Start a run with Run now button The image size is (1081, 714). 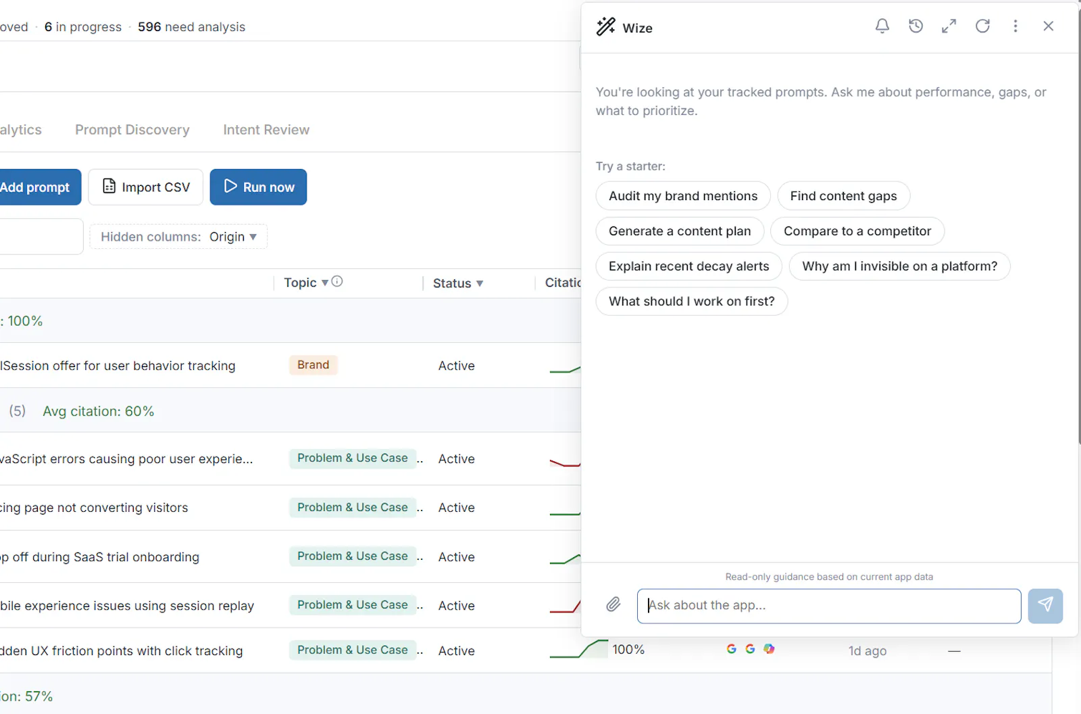[259, 187]
